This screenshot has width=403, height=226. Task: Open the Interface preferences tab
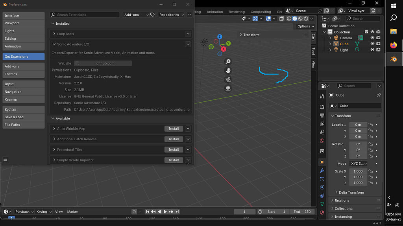coord(23,16)
